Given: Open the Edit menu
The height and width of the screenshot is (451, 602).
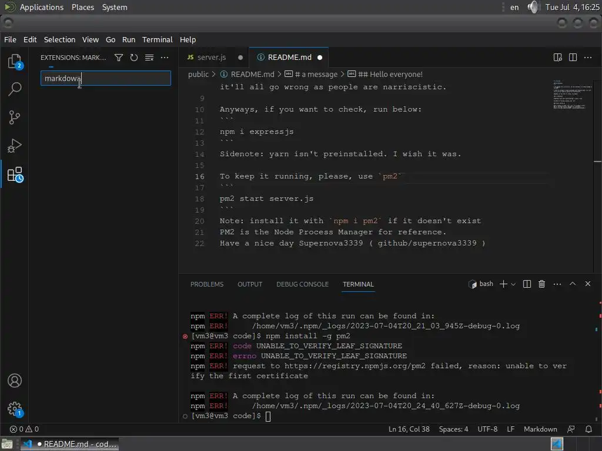Looking at the screenshot, I should point(30,39).
